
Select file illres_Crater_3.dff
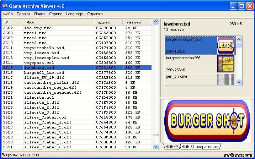(x=48, y=132)
